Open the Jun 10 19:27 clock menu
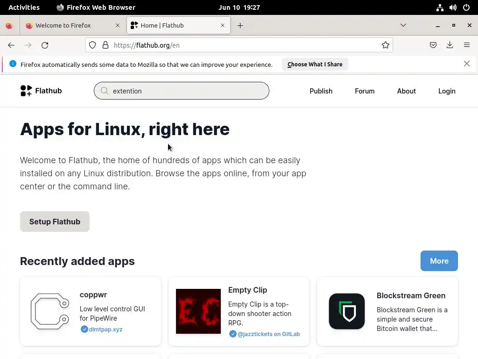 (239, 7)
